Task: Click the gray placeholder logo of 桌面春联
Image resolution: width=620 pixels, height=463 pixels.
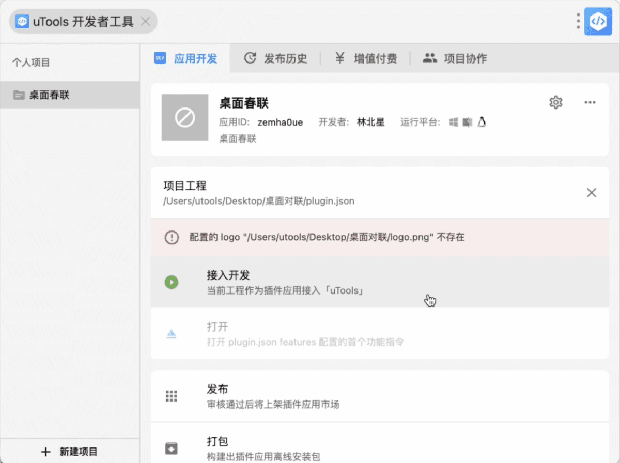Action: tap(184, 117)
